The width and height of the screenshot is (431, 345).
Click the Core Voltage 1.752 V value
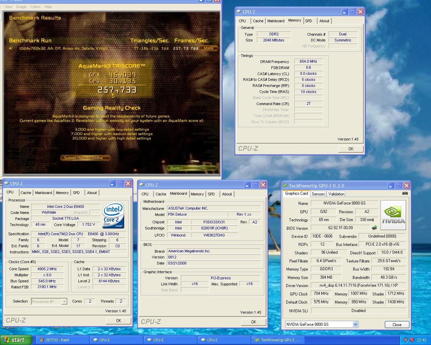[89, 224]
